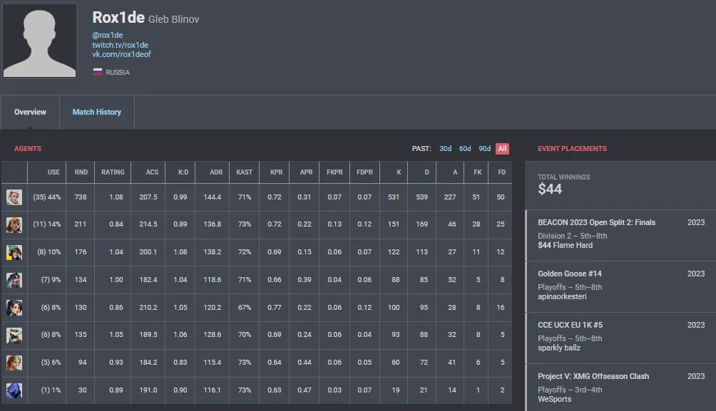
Task: Click the RND column header
Action: pyautogui.click(x=81, y=172)
